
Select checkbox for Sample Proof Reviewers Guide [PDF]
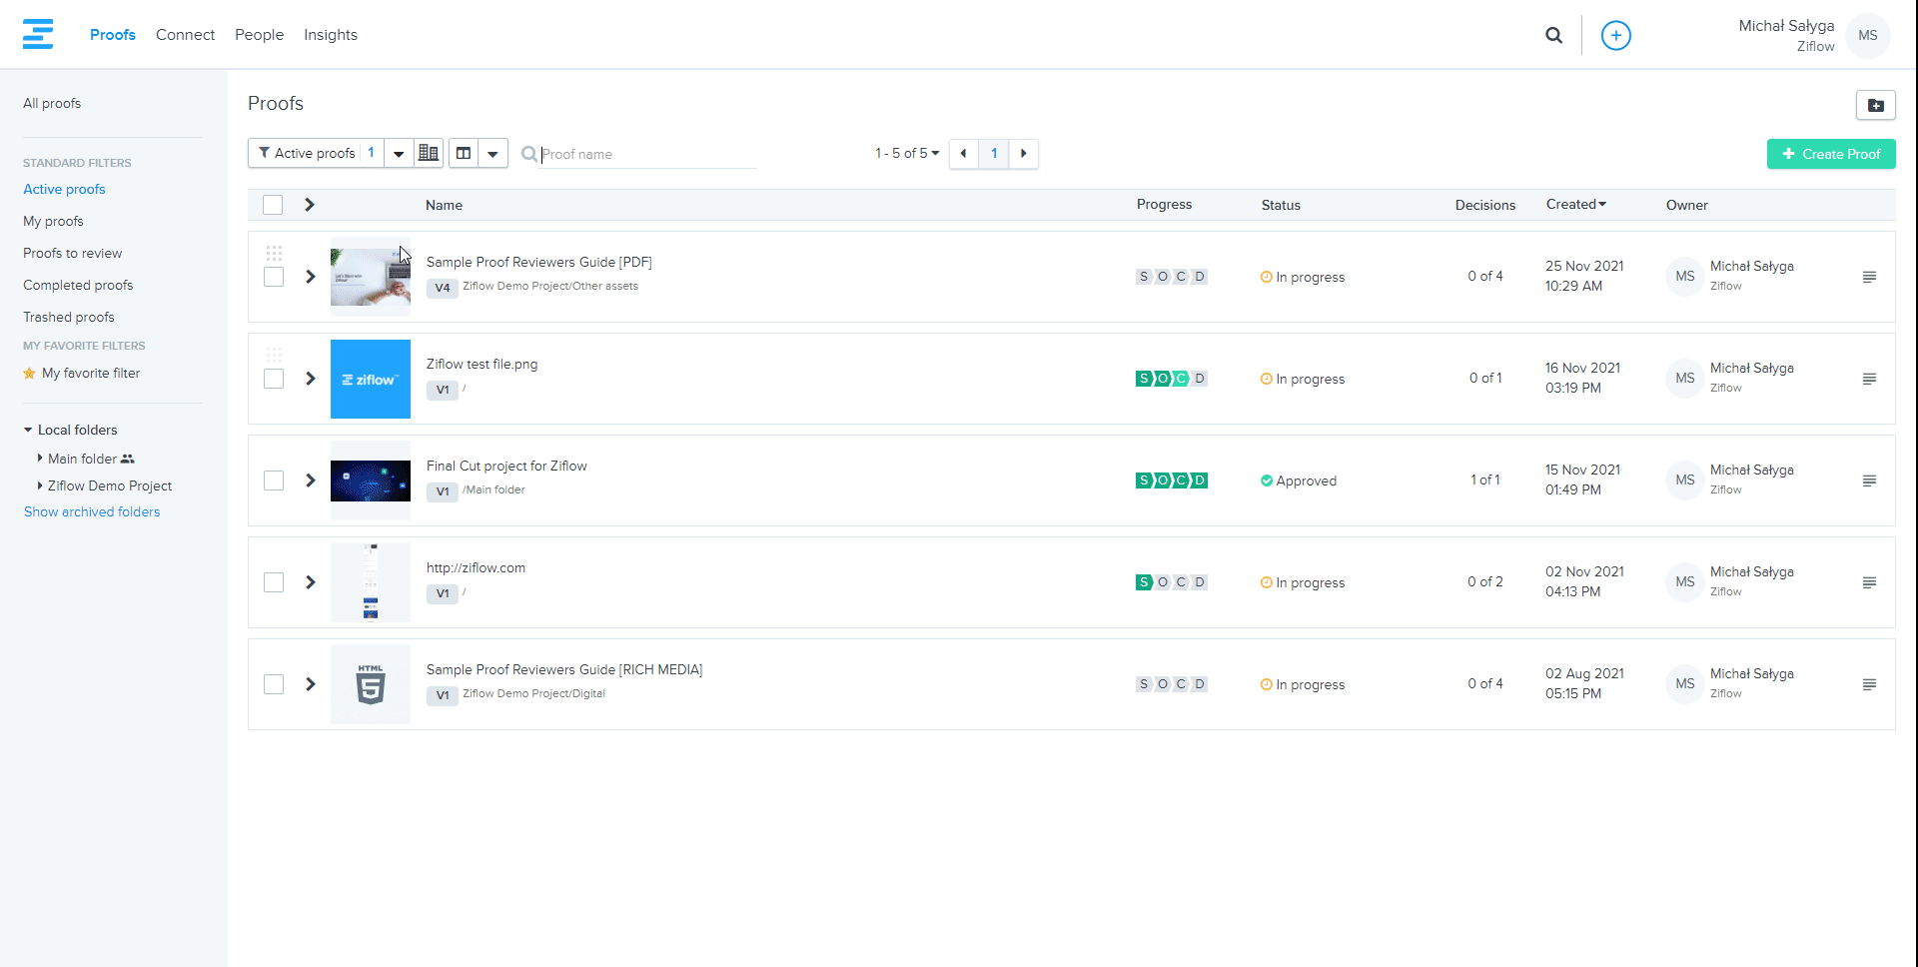[x=274, y=277]
